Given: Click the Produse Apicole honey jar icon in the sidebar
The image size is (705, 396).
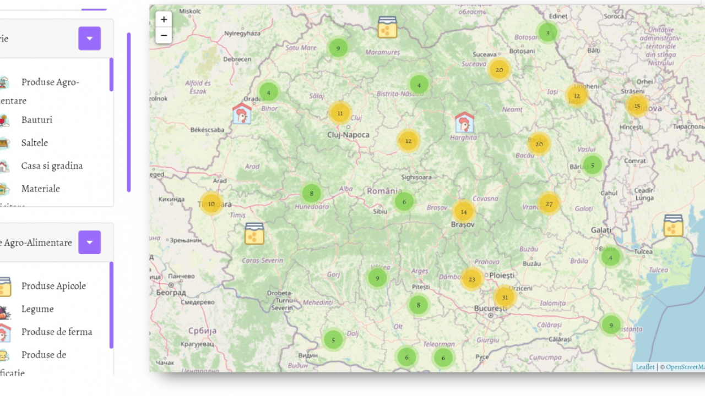Looking at the screenshot, I should pos(4,287).
